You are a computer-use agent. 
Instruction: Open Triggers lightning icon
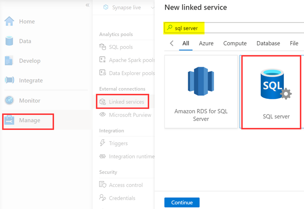pyautogui.click(x=102, y=143)
